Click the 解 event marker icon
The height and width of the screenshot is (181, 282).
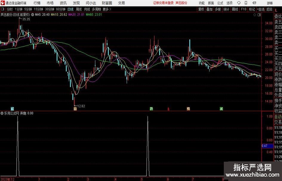coord(13,109)
